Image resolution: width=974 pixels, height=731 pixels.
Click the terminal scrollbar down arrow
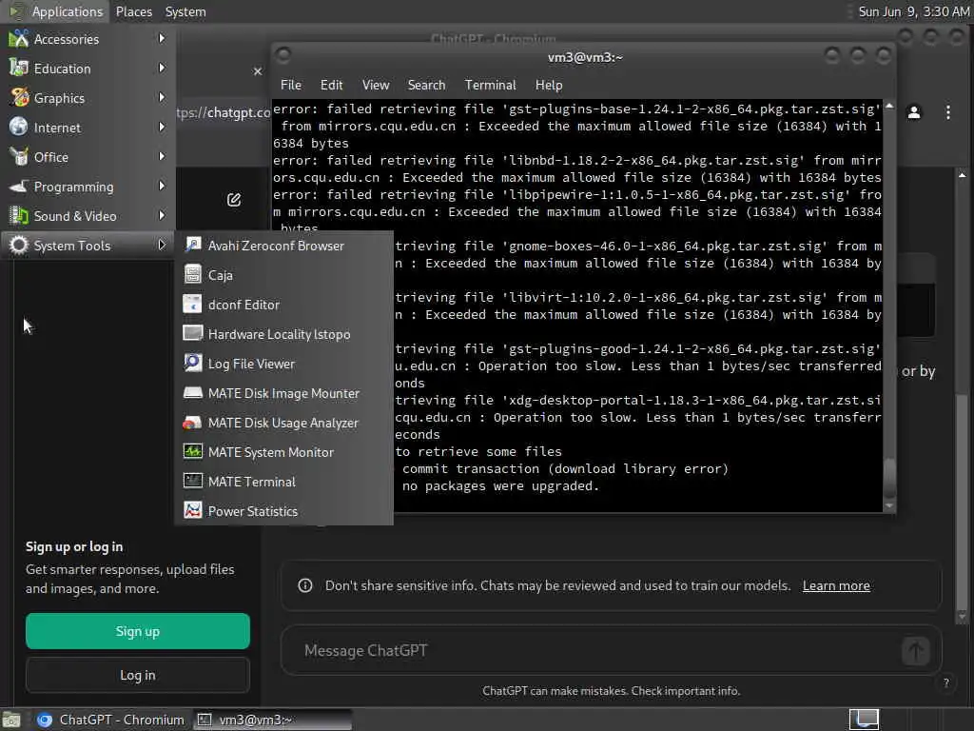click(x=889, y=506)
